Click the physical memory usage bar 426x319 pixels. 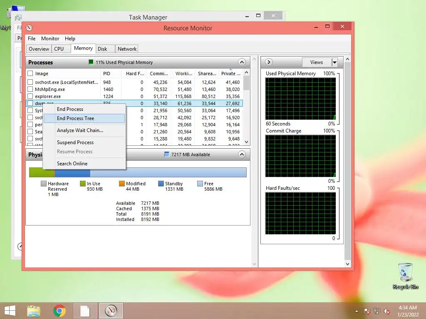pyautogui.click(x=138, y=172)
